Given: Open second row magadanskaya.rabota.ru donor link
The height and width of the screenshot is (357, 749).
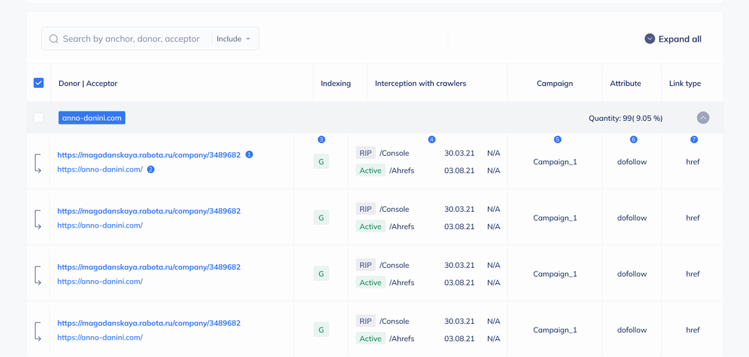Looking at the screenshot, I should (149, 211).
